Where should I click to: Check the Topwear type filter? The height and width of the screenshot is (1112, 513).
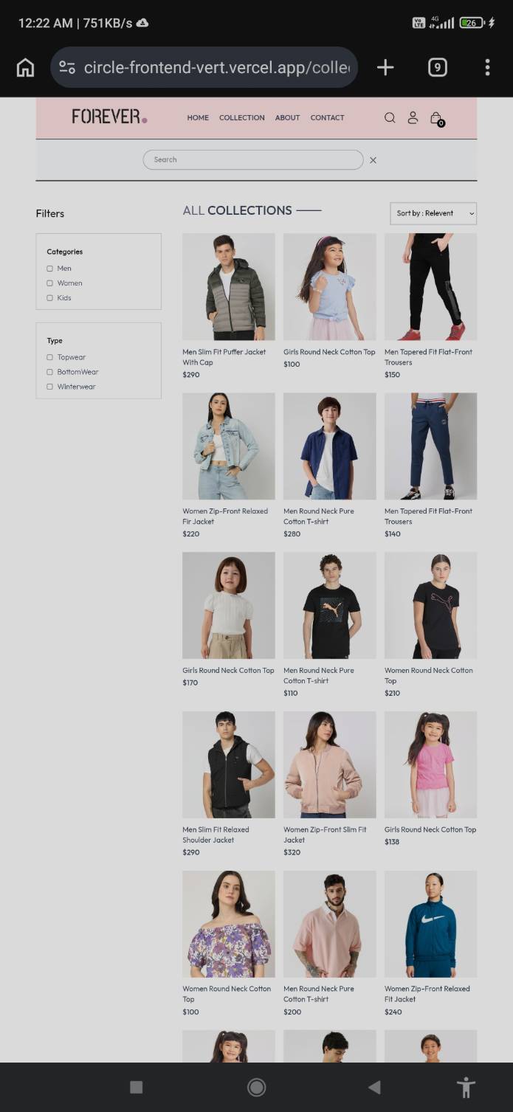[x=50, y=357]
